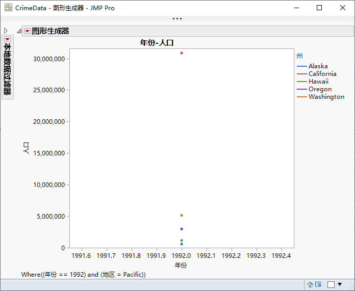Minimize the CrimeData JMP window
The image size is (355, 291).
click(x=296, y=8)
